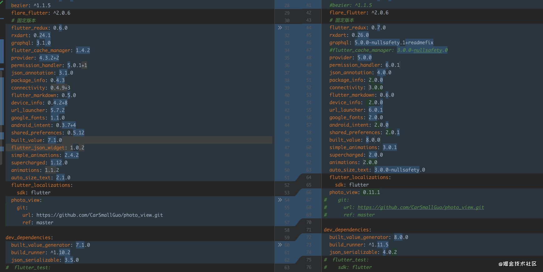Click the commented #bezier: ^1.1.5 line

click(351, 5)
